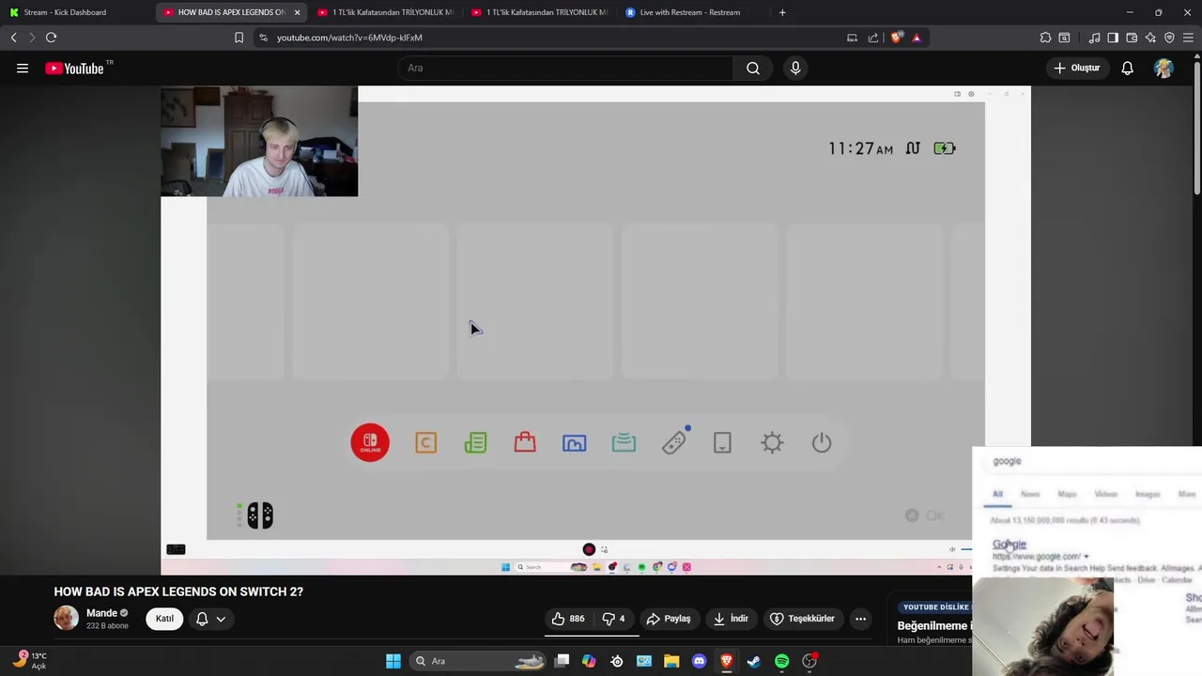This screenshot has width=1202, height=676.
Task: Open Switch System Settings gear
Action: pyautogui.click(x=772, y=443)
